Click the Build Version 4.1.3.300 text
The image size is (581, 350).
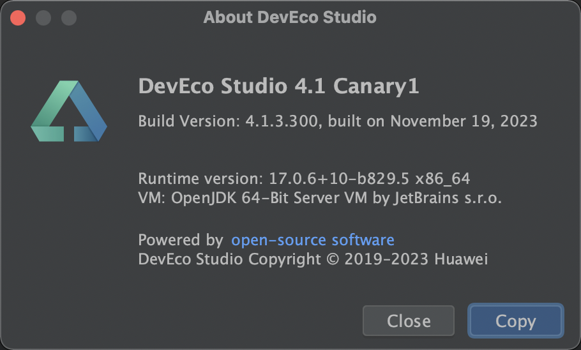coord(228,121)
